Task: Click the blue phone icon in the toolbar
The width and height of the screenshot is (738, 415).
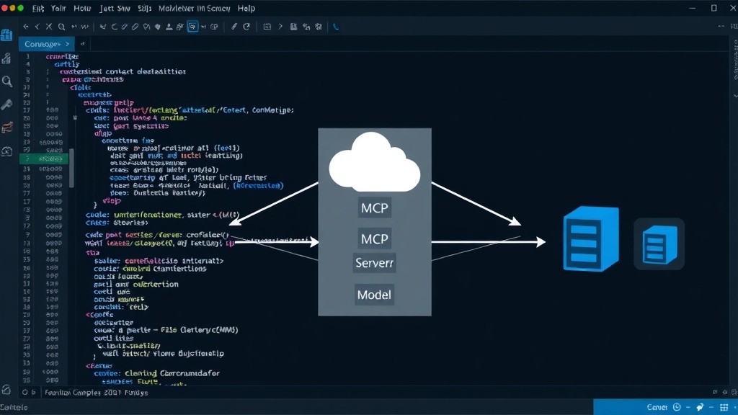Action: (336, 27)
